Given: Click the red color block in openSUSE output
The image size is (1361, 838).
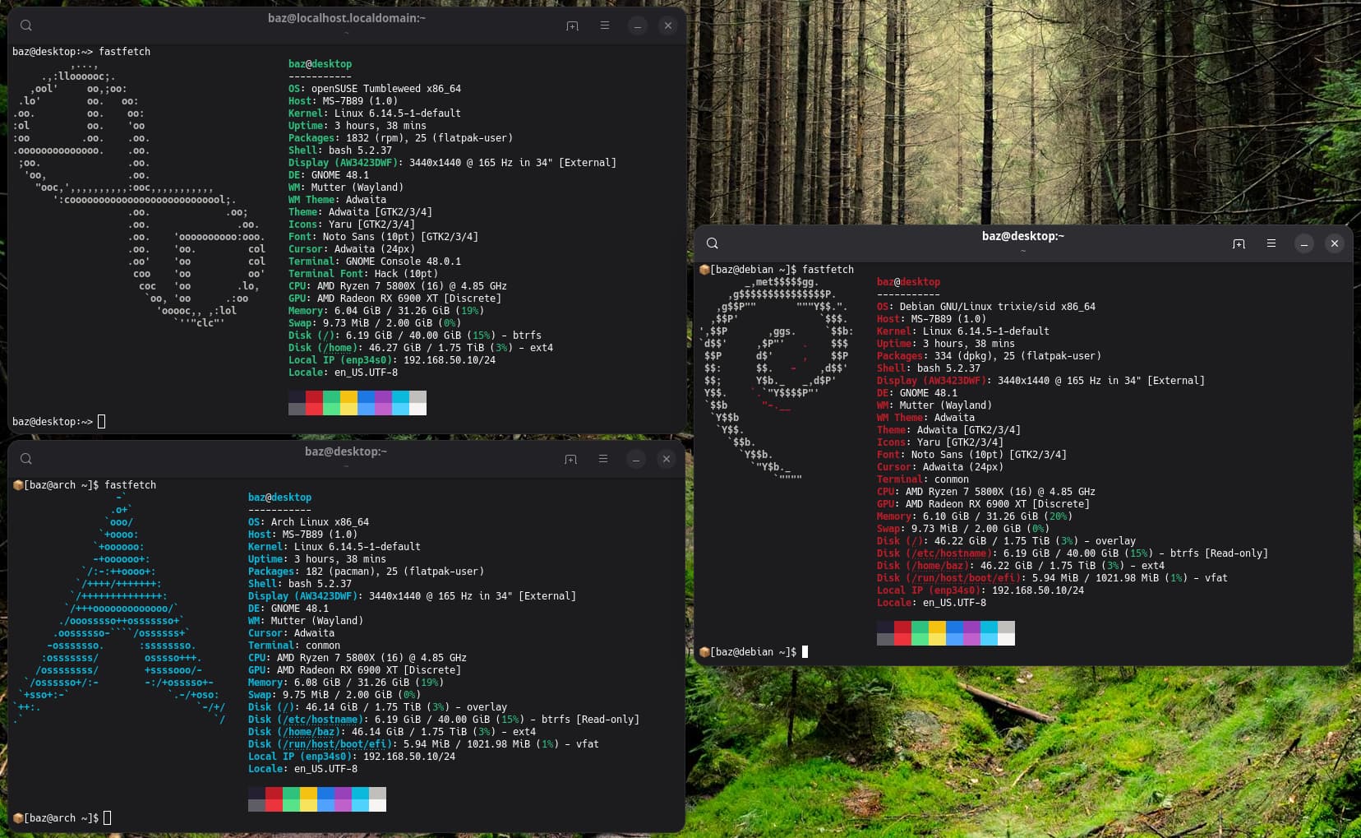Looking at the screenshot, I should click(314, 397).
